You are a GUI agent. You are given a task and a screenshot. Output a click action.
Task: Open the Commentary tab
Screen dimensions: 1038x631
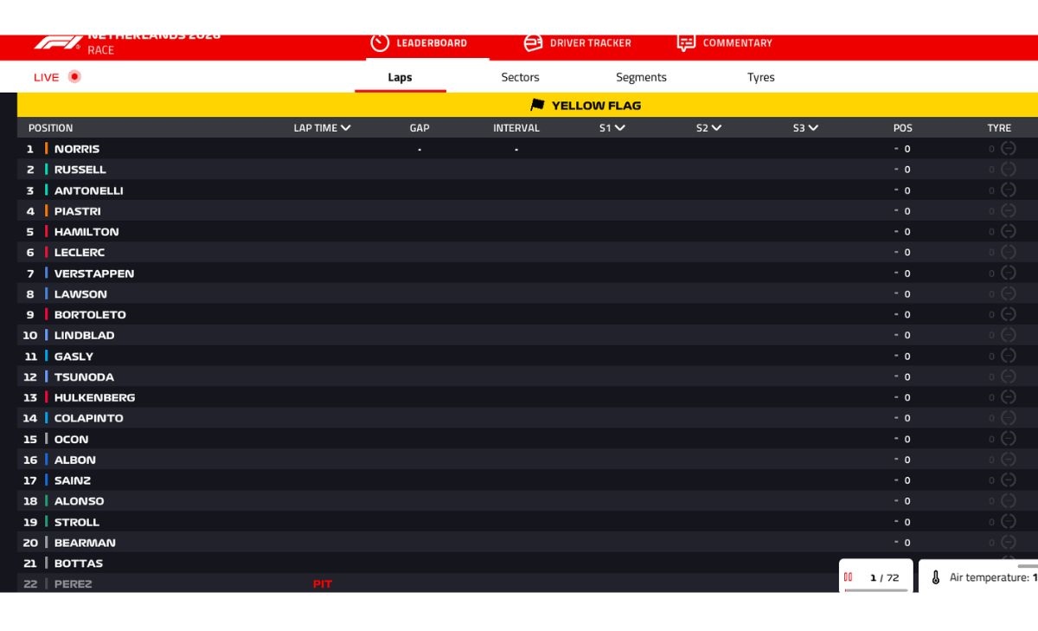(725, 43)
